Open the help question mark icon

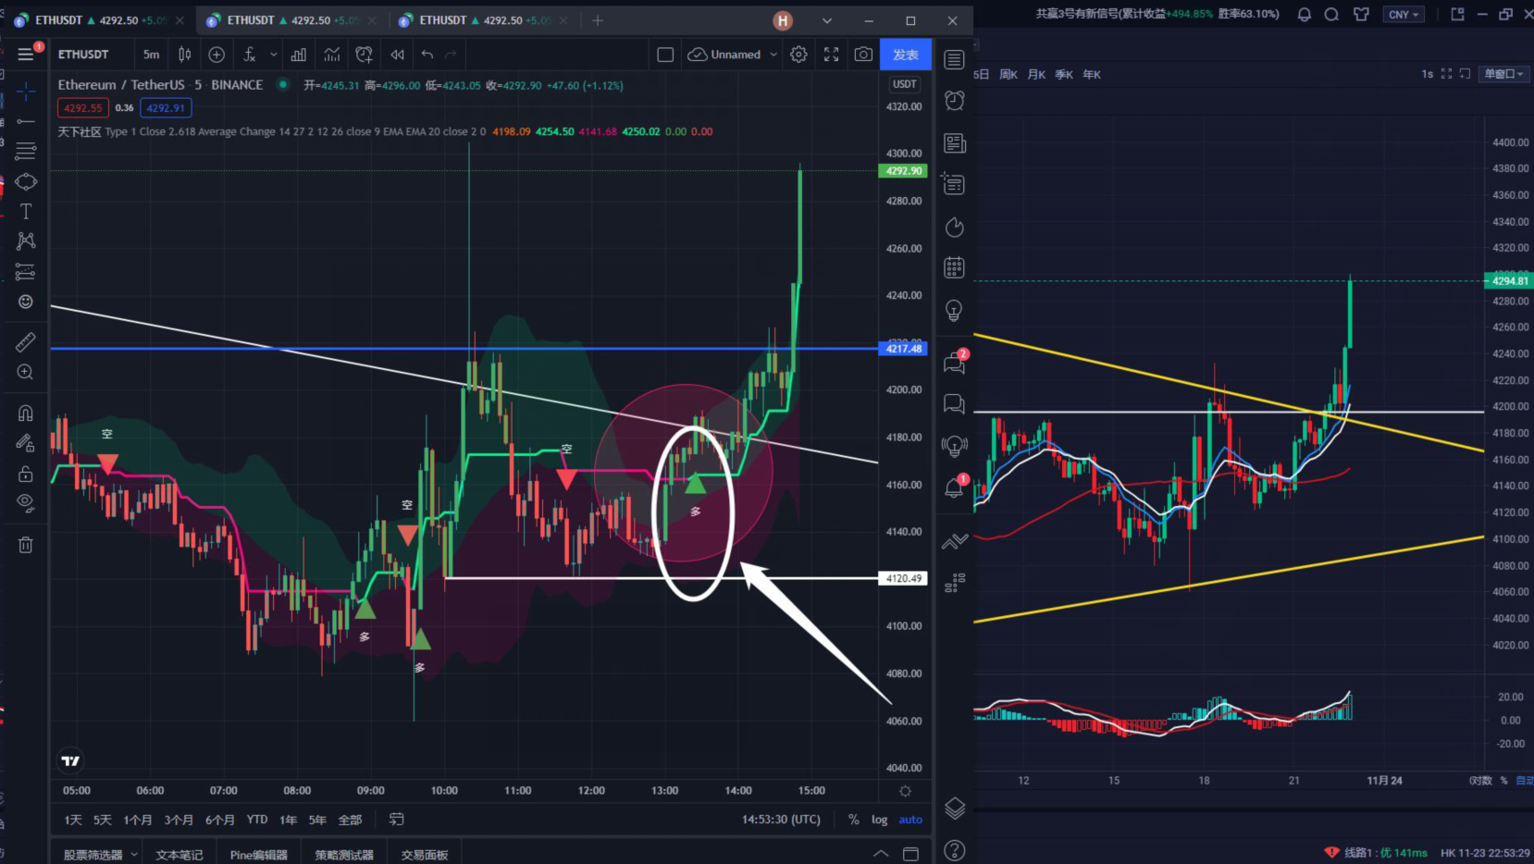click(x=954, y=850)
